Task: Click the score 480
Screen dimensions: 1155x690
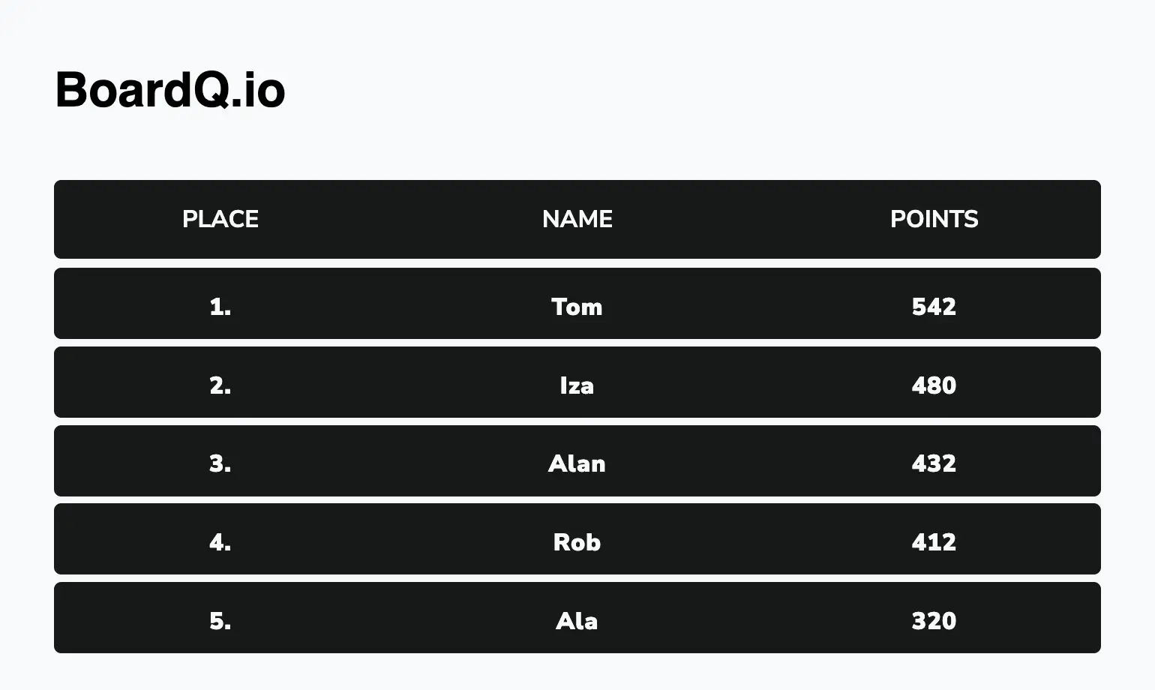Action: tap(934, 385)
